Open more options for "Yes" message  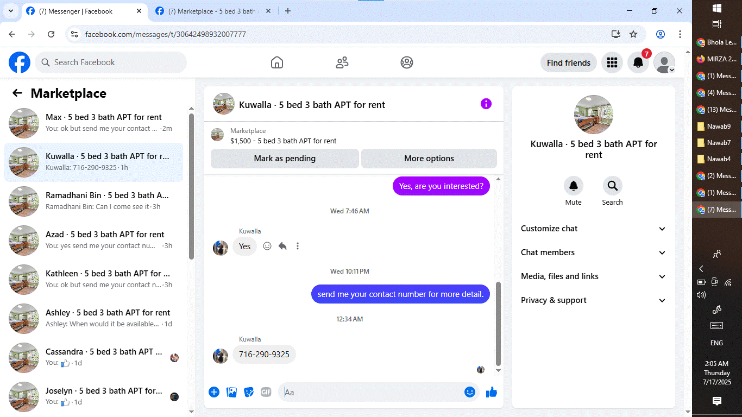pos(298,246)
